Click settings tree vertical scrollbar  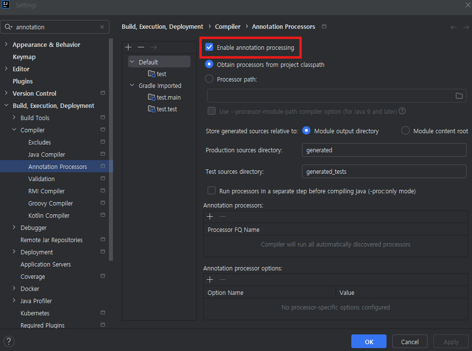tap(111, 149)
